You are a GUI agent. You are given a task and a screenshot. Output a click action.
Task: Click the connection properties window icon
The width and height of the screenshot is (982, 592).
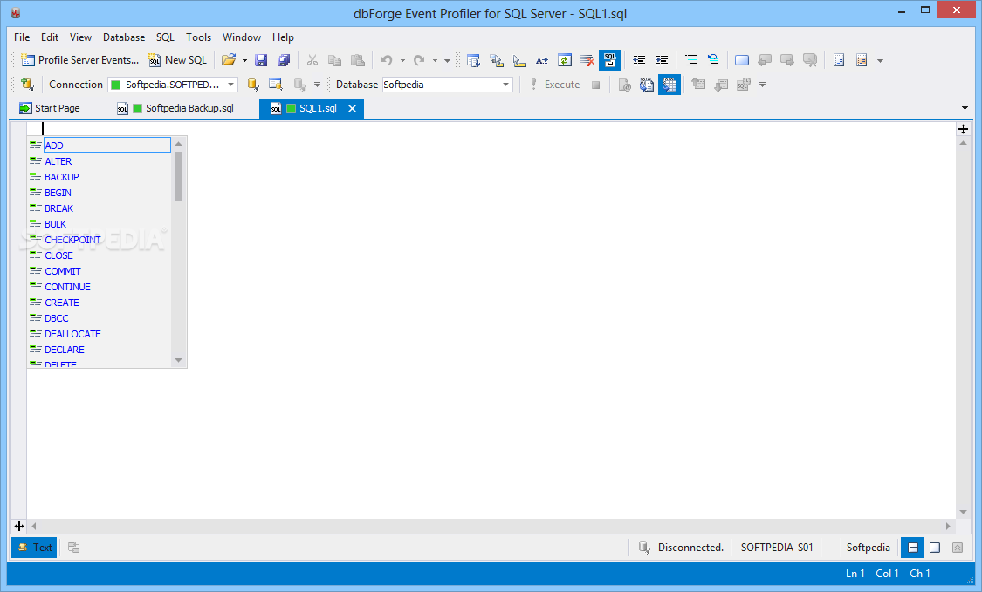pyautogui.click(x=276, y=85)
